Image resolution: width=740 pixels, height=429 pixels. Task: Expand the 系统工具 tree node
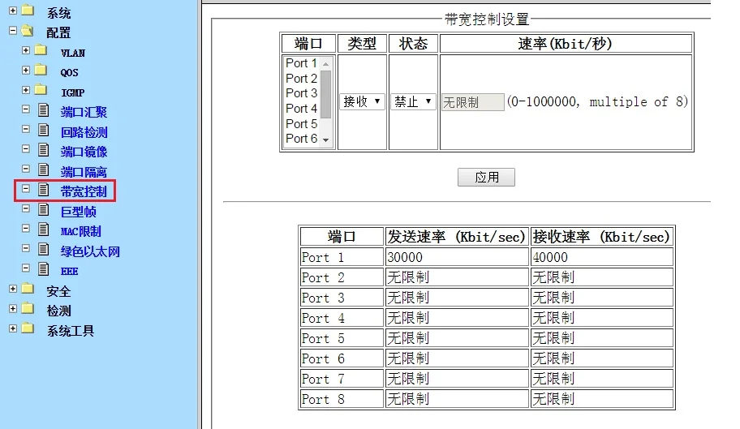click(13, 328)
